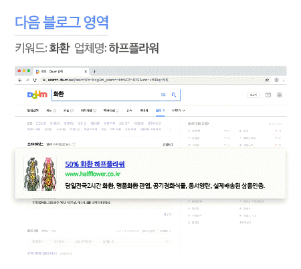Select the active blog search tab
301x269 pixels.
coord(160,111)
